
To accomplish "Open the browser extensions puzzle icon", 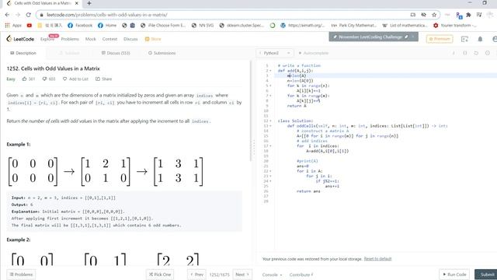I will point(468,15).
